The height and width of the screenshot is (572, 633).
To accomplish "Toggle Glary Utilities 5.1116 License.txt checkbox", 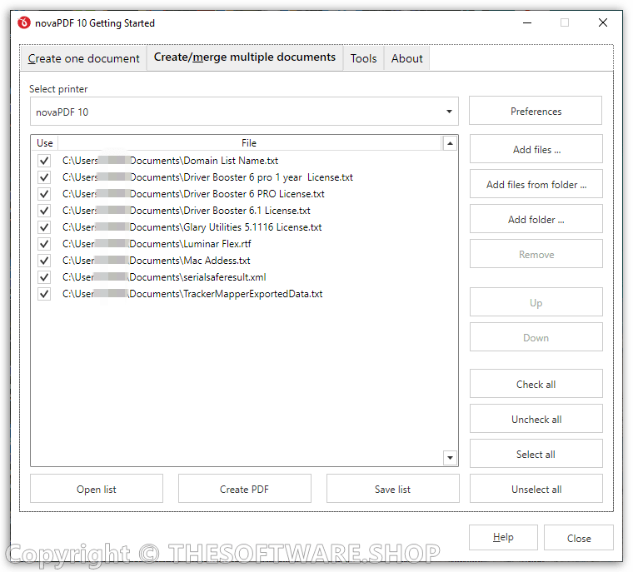I will click(44, 227).
